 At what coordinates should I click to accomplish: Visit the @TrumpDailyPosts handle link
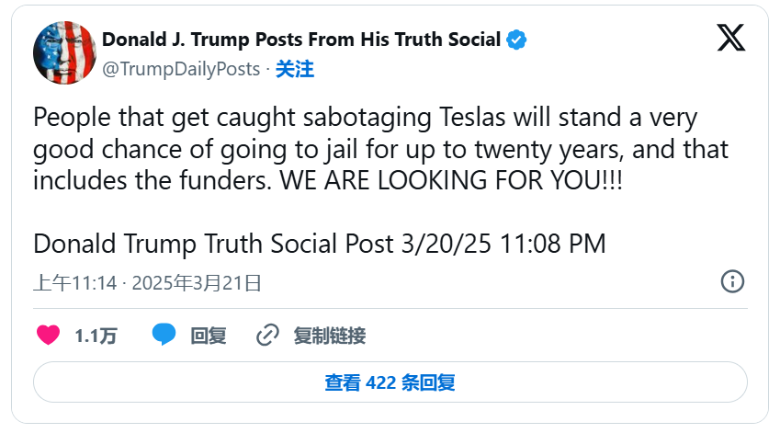pyautogui.click(x=181, y=69)
